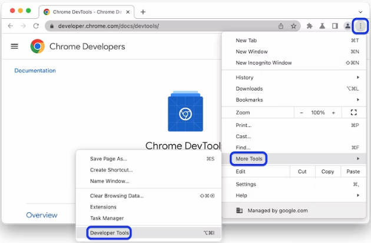Choose New Incognito Window
The width and height of the screenshot is (371, 243).
294,62
